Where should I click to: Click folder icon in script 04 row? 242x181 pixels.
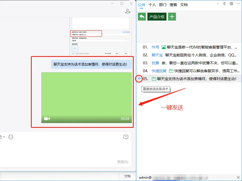[171, 71]
